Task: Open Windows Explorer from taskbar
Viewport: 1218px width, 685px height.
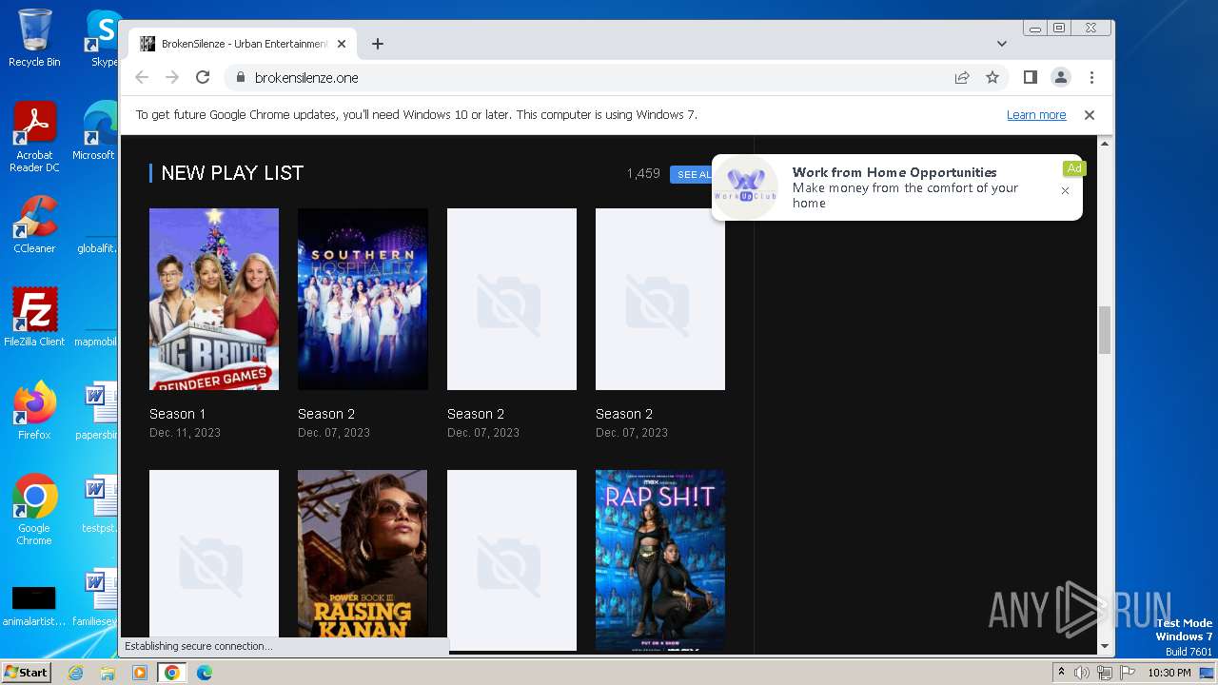Action: click(x=108, y=673)
